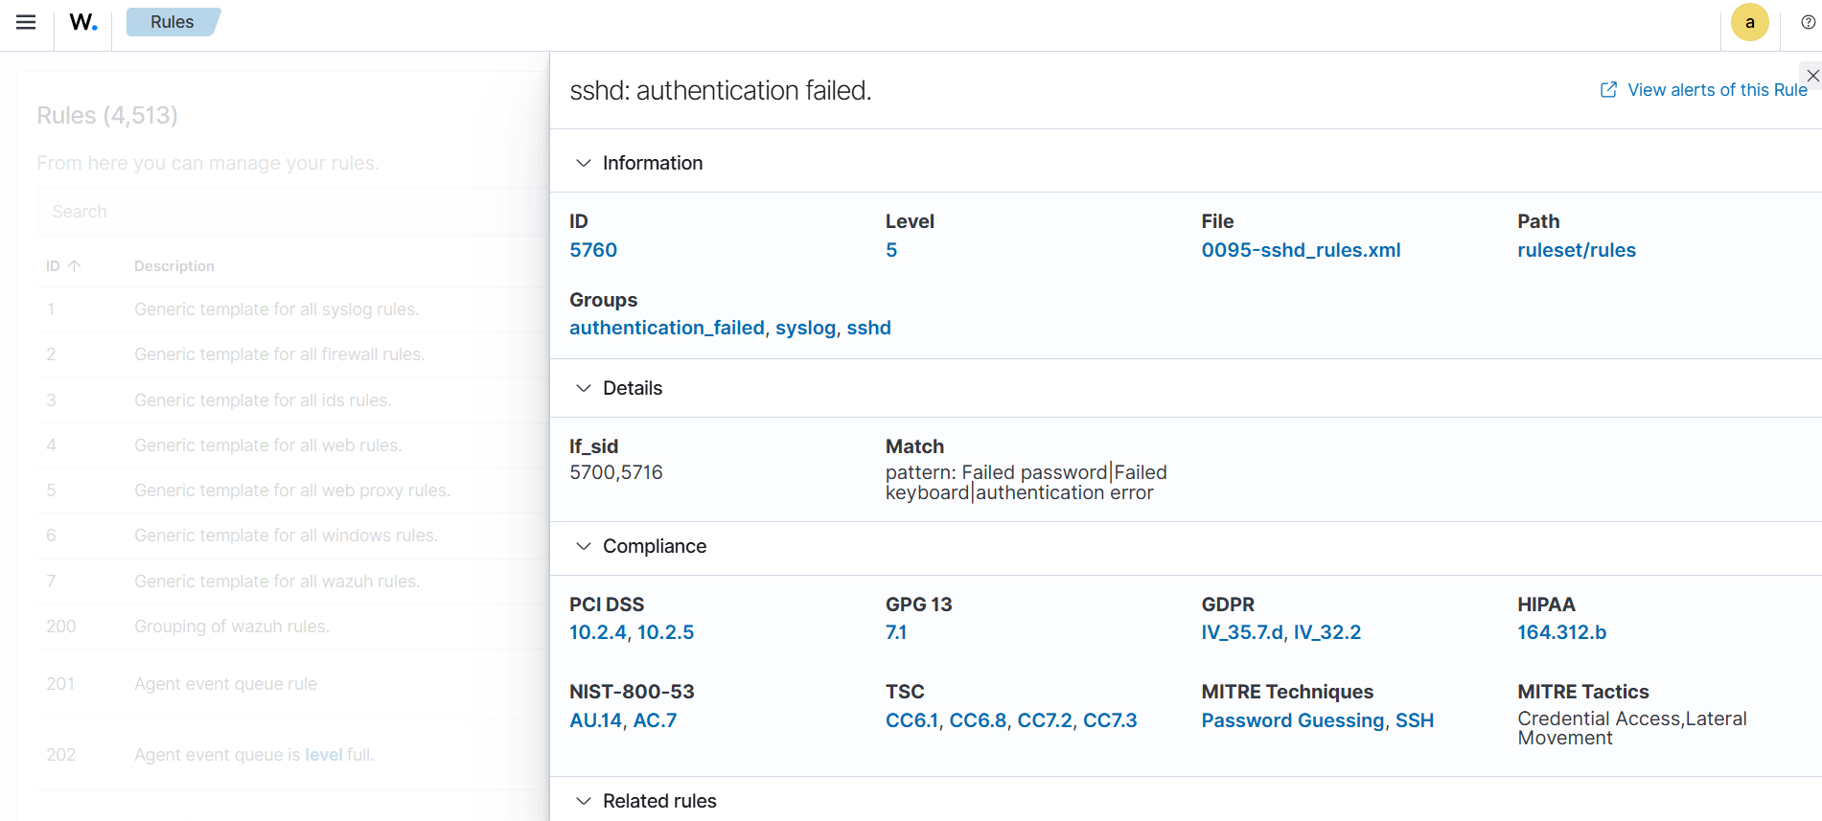1822x821 pixels.
Task: Open the user avatar menu
Action: tap(1749, 22)
